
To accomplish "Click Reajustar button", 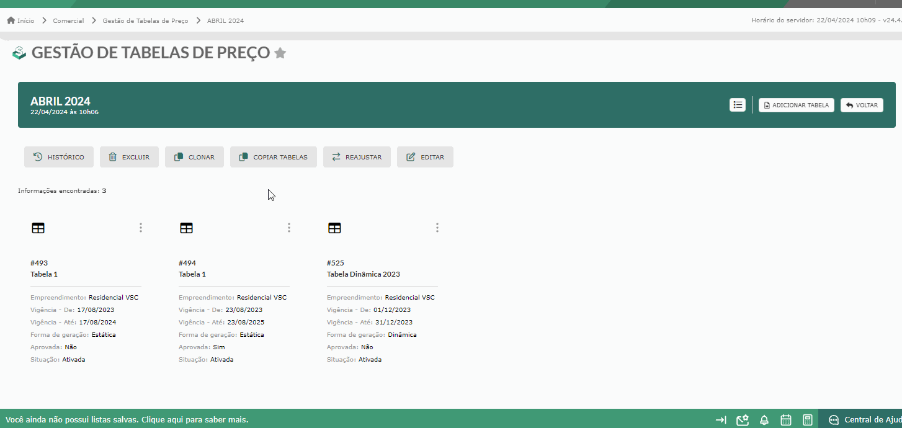I will pyautogui.click(x=357, y=157).
